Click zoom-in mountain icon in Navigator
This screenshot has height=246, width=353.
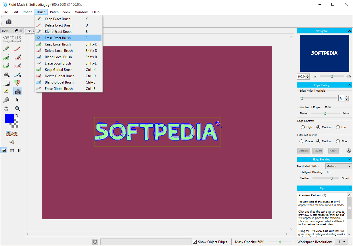(349, 76)
